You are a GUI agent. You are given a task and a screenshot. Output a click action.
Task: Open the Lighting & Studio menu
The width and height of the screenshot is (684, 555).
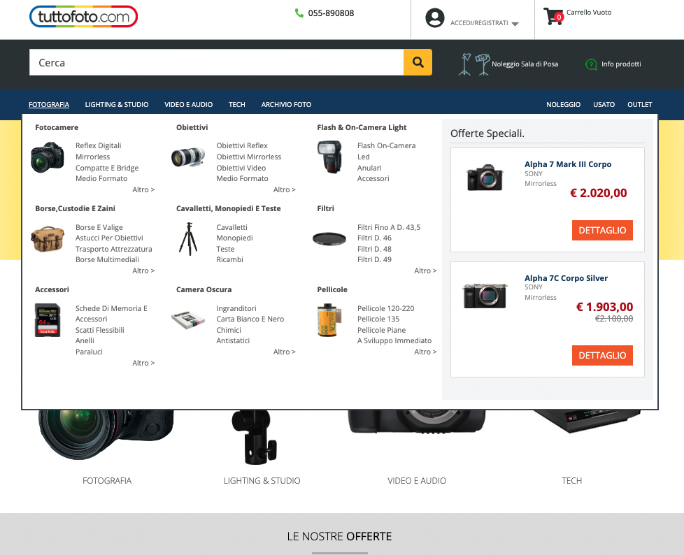[117, 105]
